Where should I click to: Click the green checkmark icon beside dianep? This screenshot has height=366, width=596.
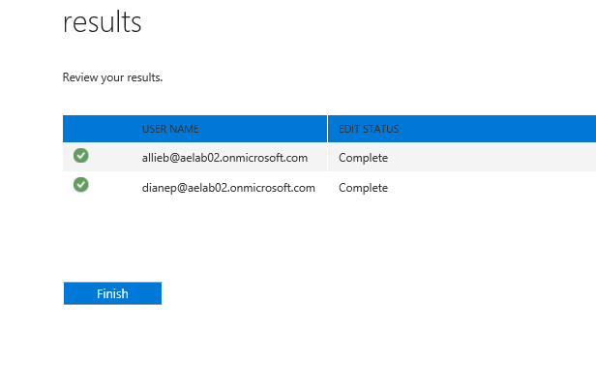pyautogui.click(x=81, y=185)
